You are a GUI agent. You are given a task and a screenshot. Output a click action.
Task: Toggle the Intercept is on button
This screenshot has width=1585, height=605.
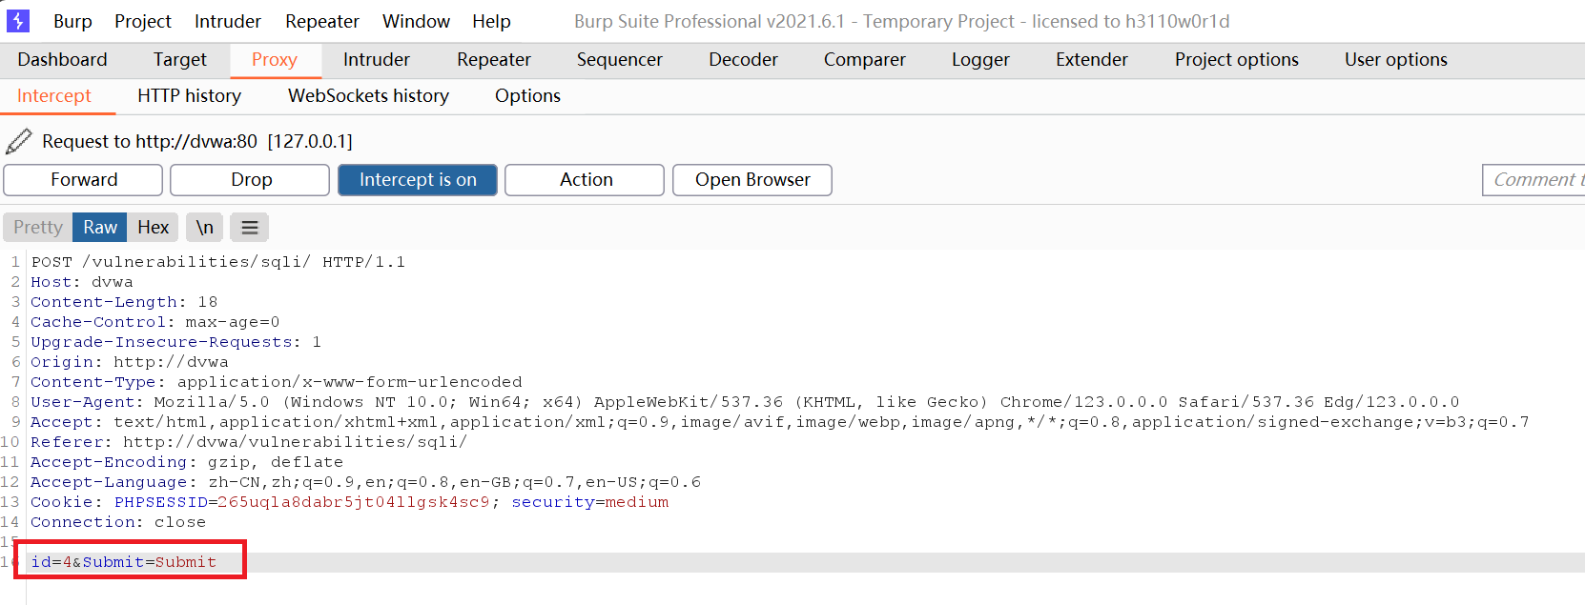[418, 180]
